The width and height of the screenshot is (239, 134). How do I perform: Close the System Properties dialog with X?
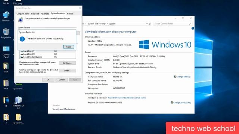80,8
